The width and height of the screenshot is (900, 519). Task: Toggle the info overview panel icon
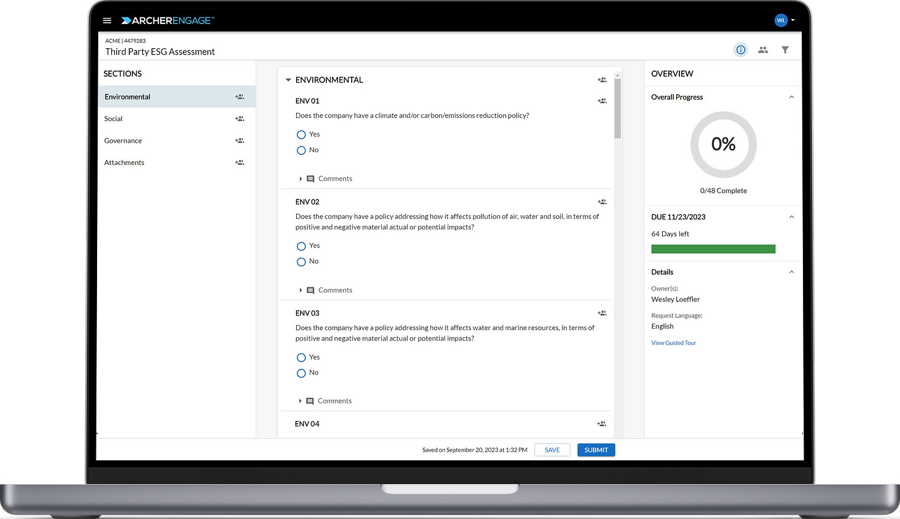pos(741,50)
